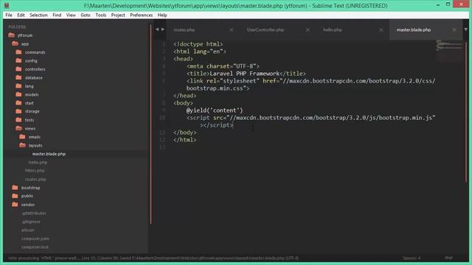This screenshot has width=472, height=265.
Task: Expand the lang folder
Action: click(18, 86)
